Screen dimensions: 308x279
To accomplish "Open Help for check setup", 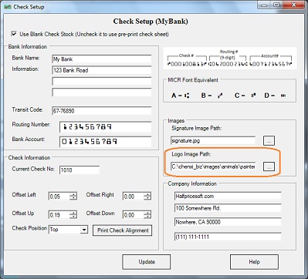I will 254,262.
